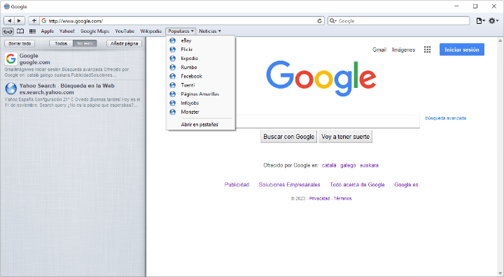The image size is (504, 277).
Task: Open Top Sites grid icon in bookmarks bar
Action: (x=32, y=31)
